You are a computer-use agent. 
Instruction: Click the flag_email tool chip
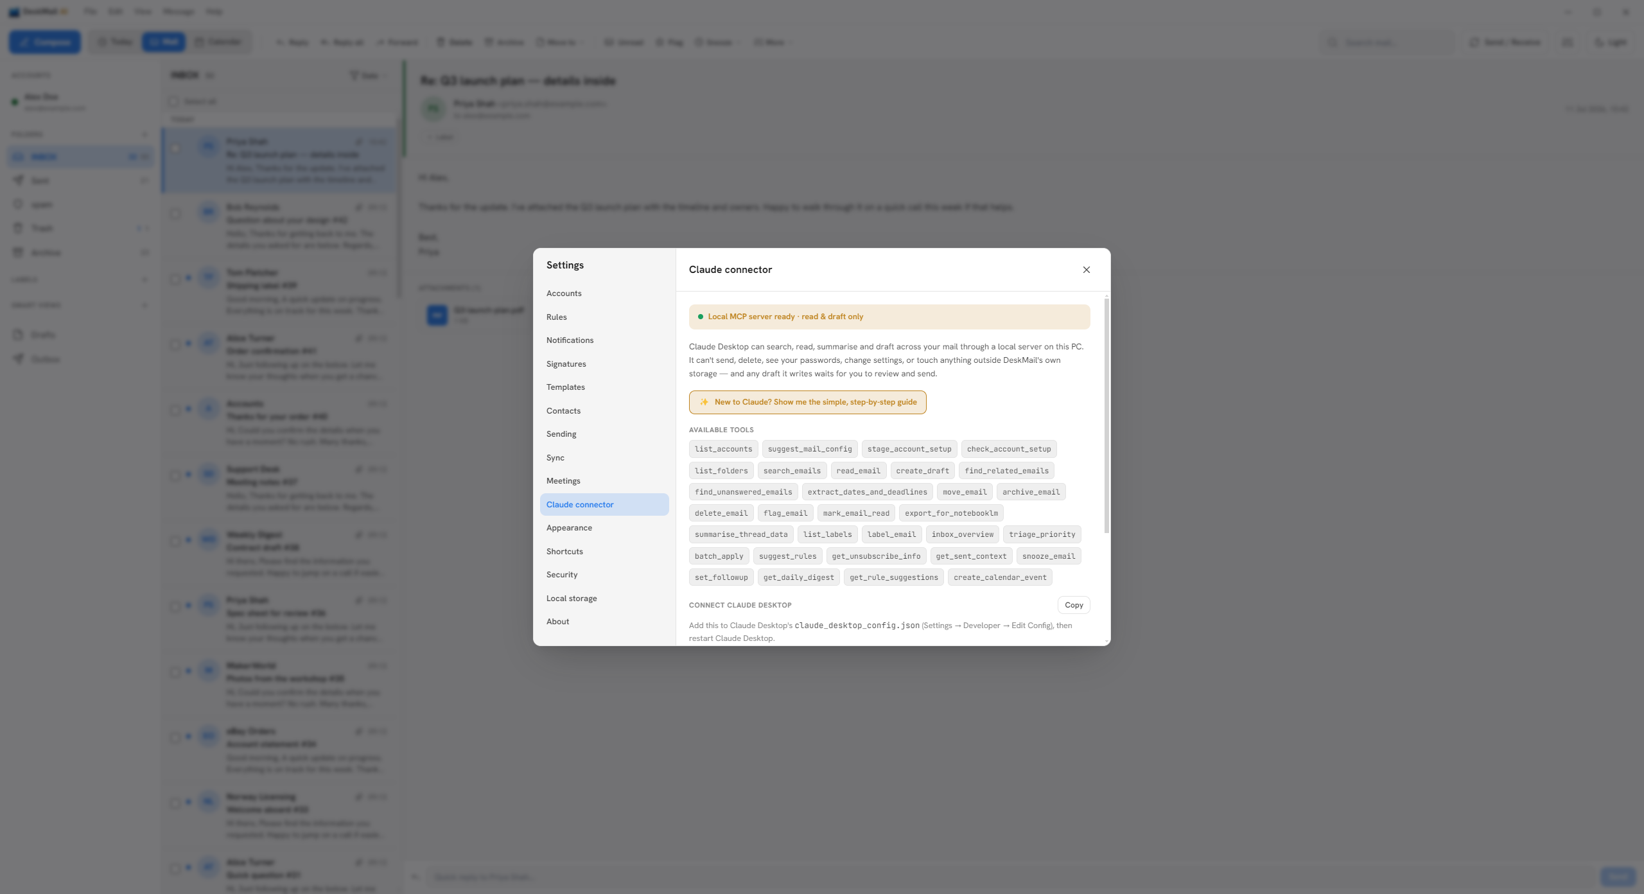(785, 513)
